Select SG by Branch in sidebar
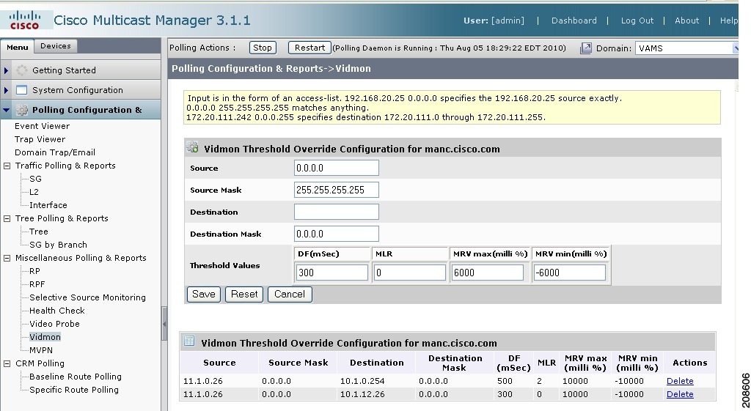The height and width of the screenshot is (411, 751). click(x=58, y=245)
